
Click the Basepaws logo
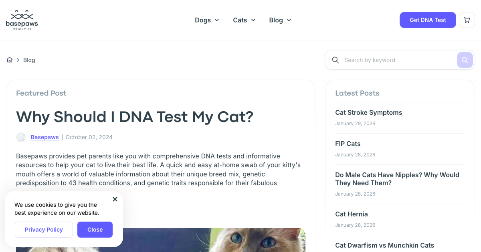(x=22, y=20)
